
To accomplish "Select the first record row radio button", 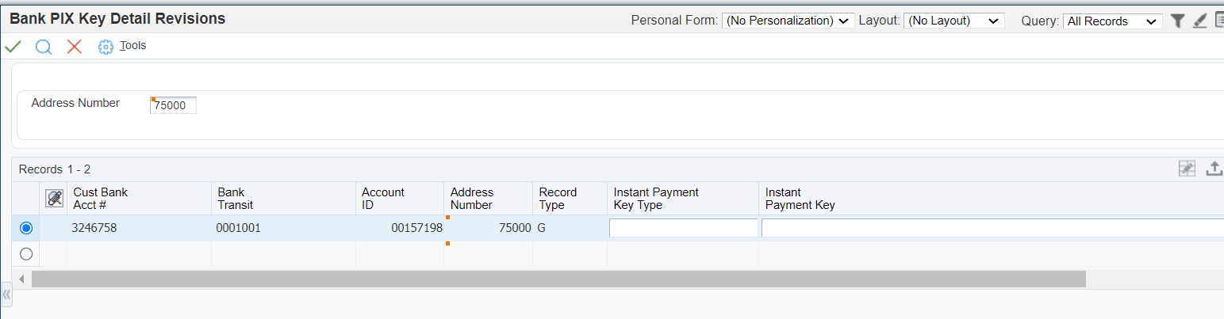I will tap(26, 228).
